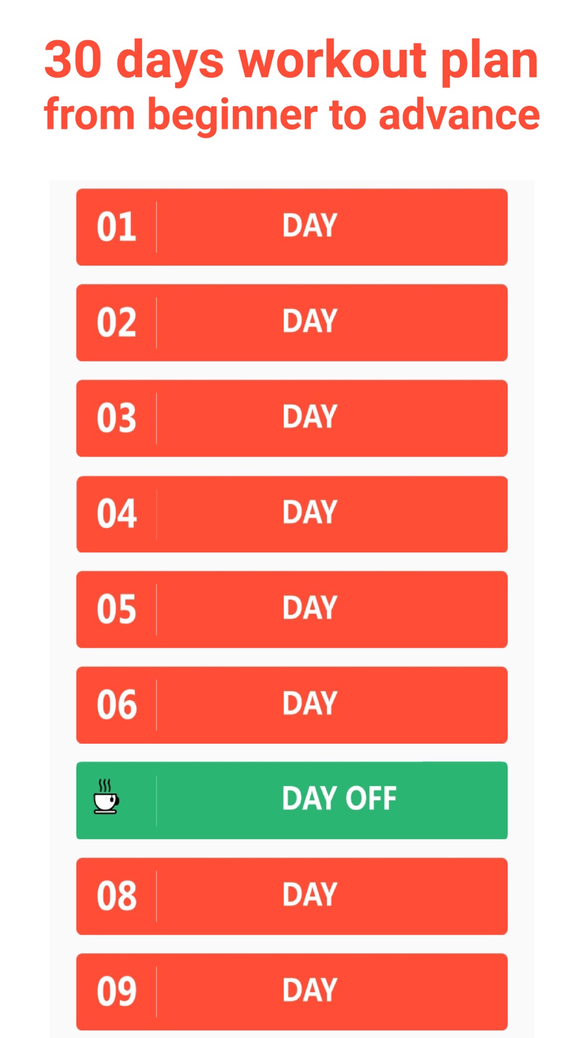Click the number 02 label
Viewport: 584px width, 1038px height.
pyautogui.click(x=117, y=323)
